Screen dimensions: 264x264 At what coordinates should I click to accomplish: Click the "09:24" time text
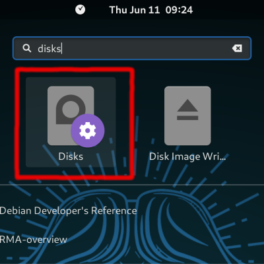click(x=180, y=10)
